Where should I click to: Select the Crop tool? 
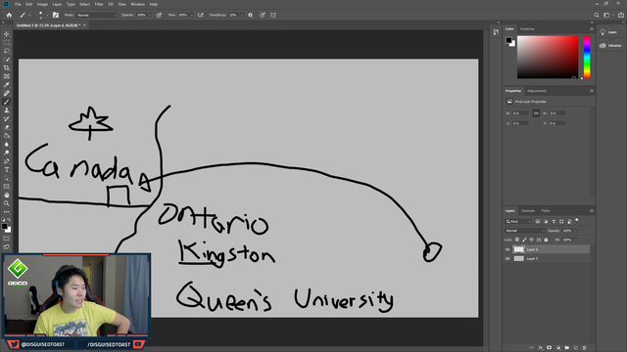coord(7,67)
